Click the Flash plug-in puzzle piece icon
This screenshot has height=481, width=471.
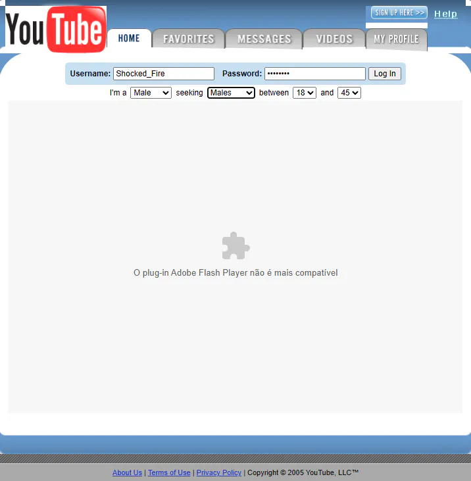235,245
